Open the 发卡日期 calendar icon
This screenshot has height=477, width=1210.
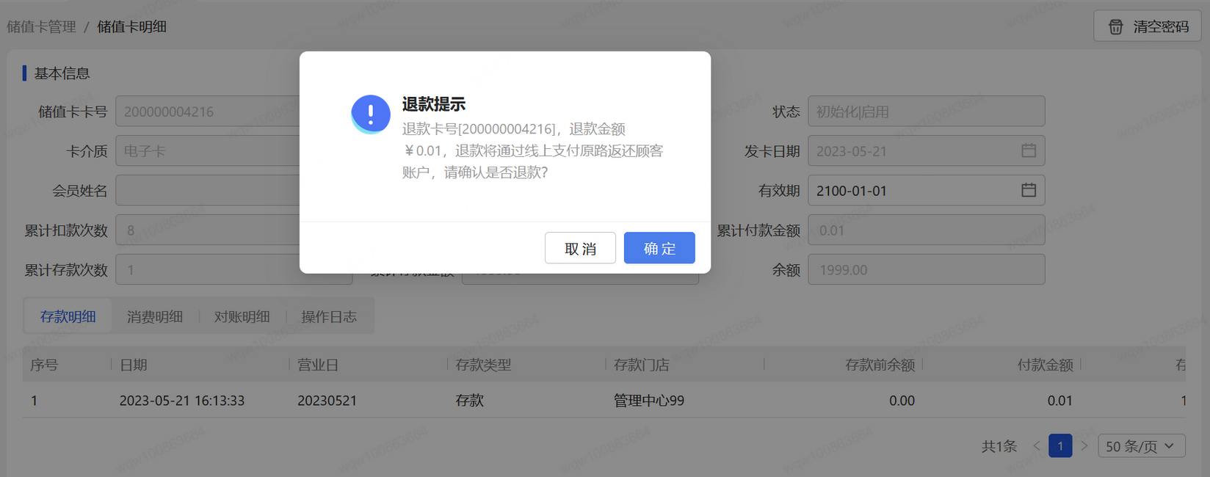(x=1029, y=150)
